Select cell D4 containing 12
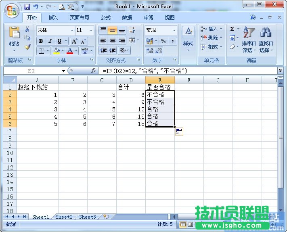 (131, 109)
